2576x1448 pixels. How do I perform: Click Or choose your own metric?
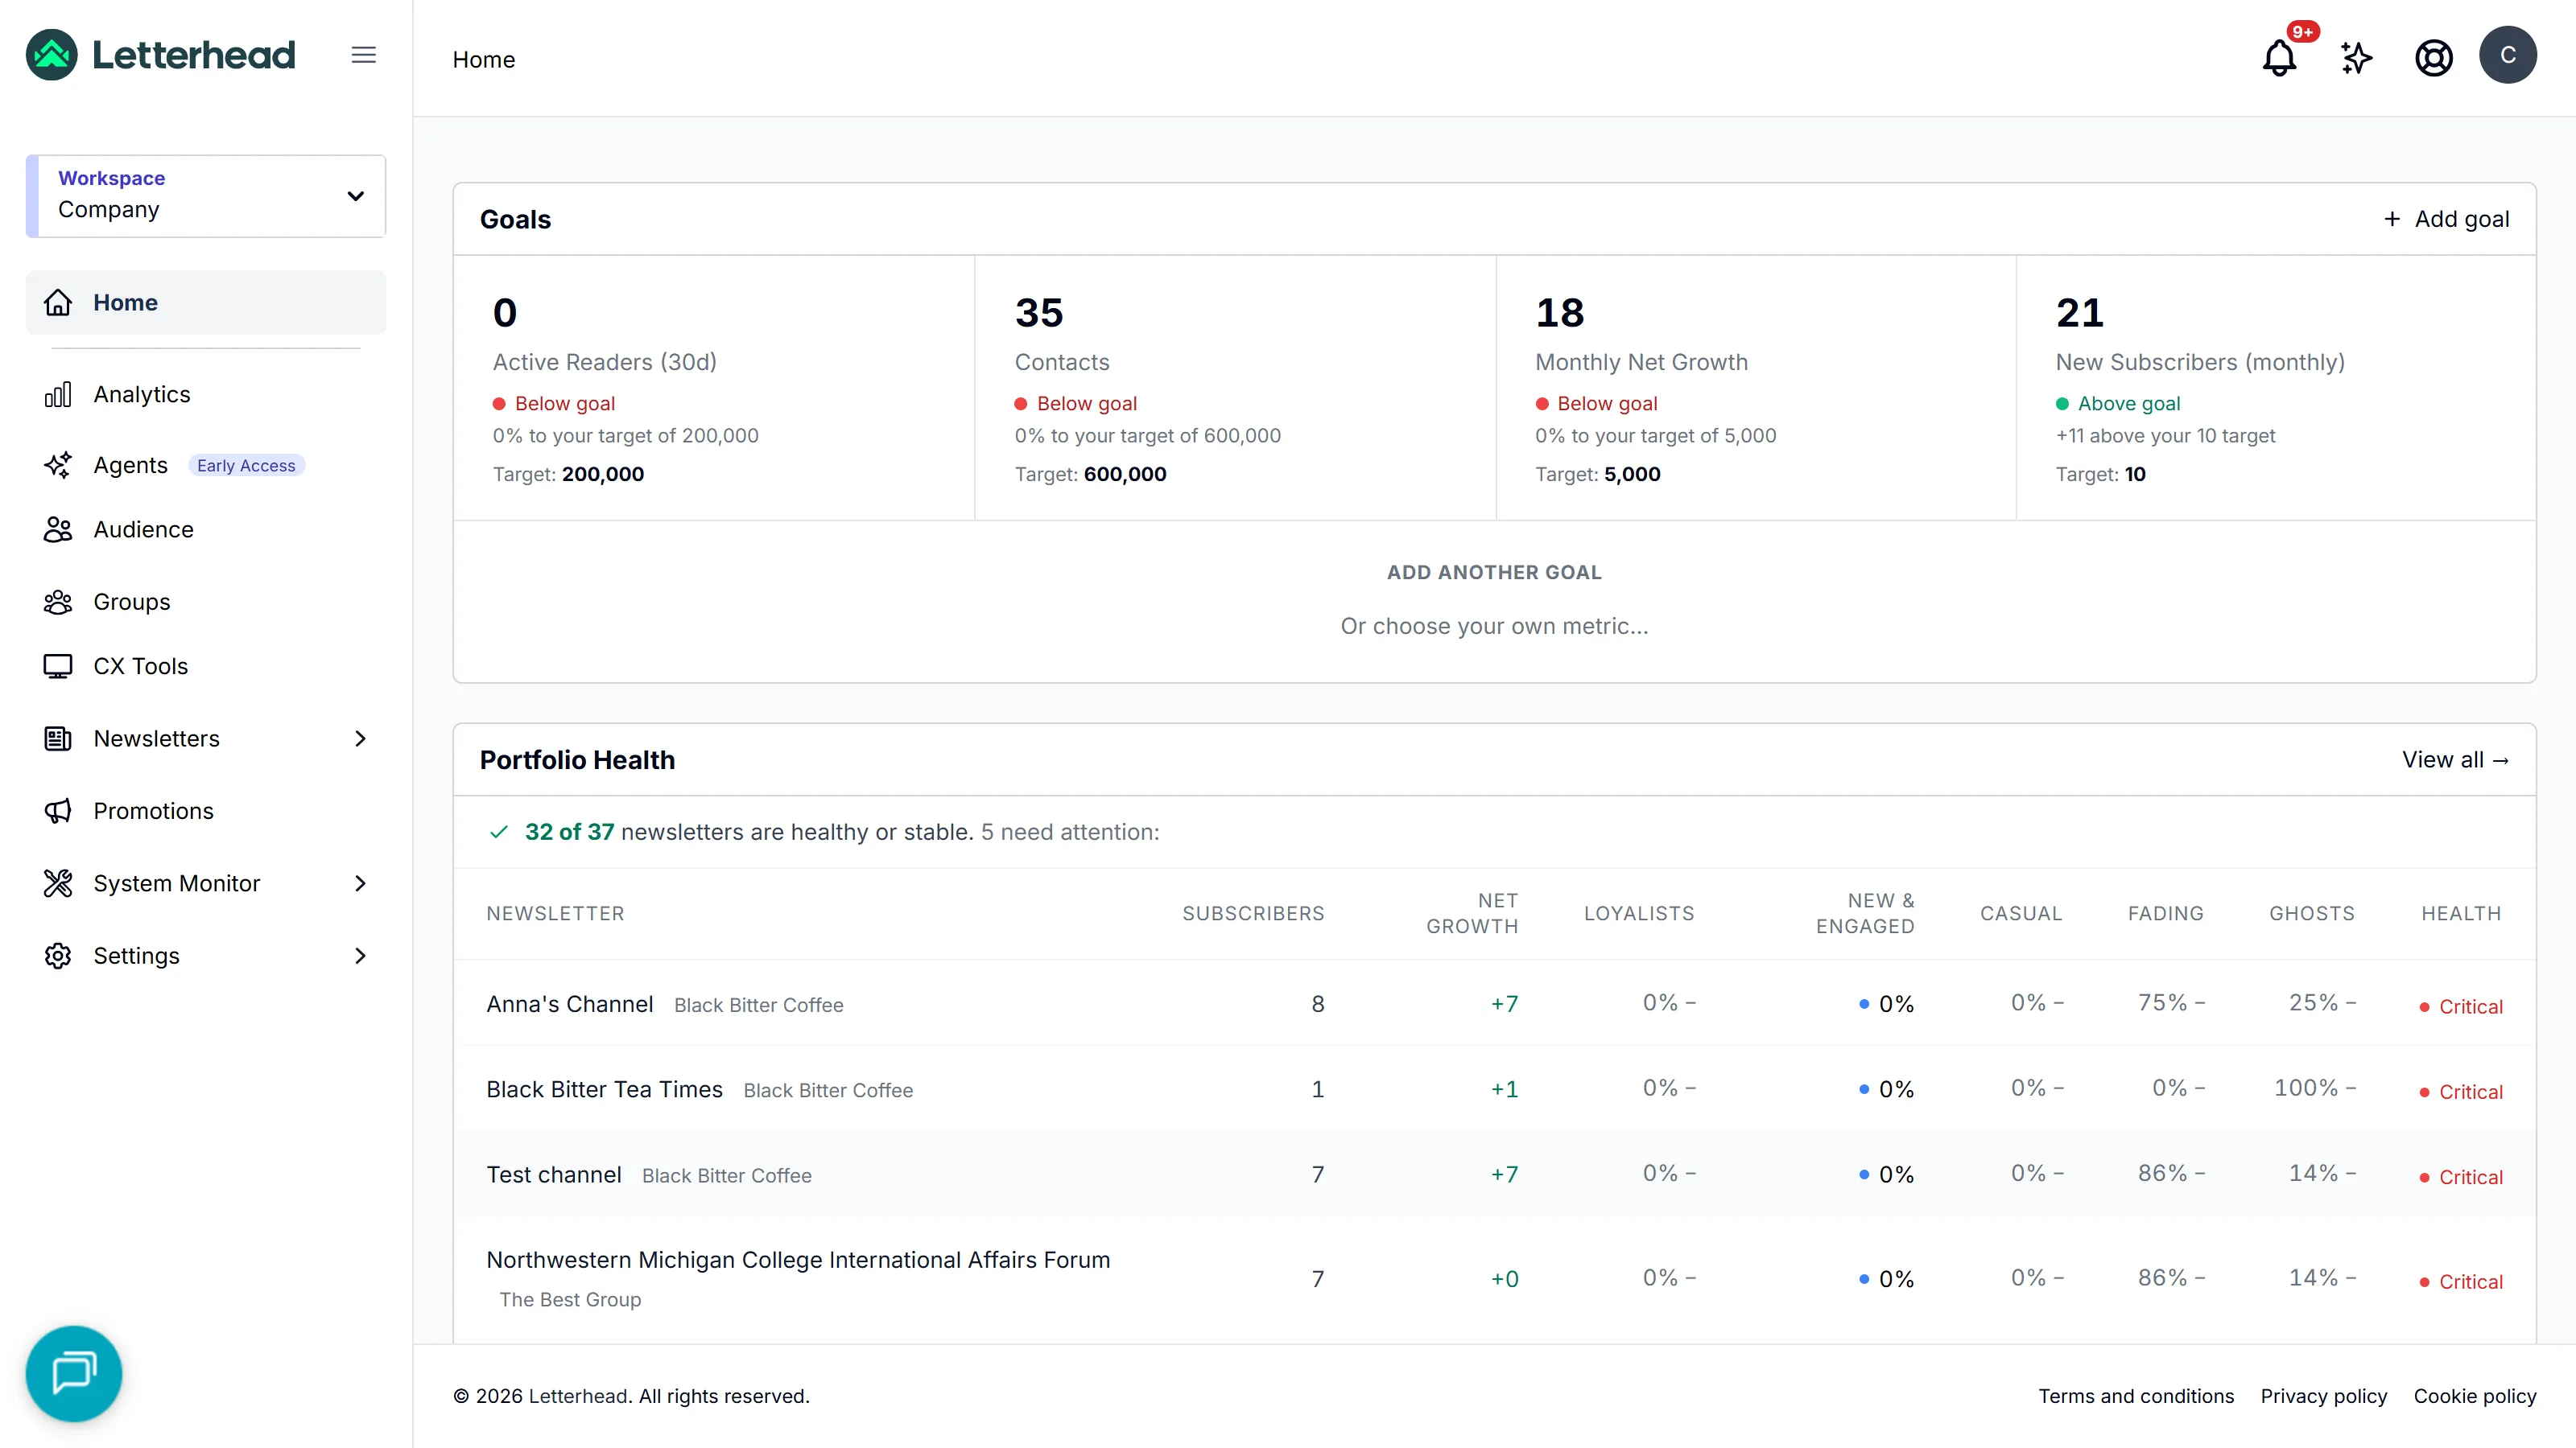1494,626
